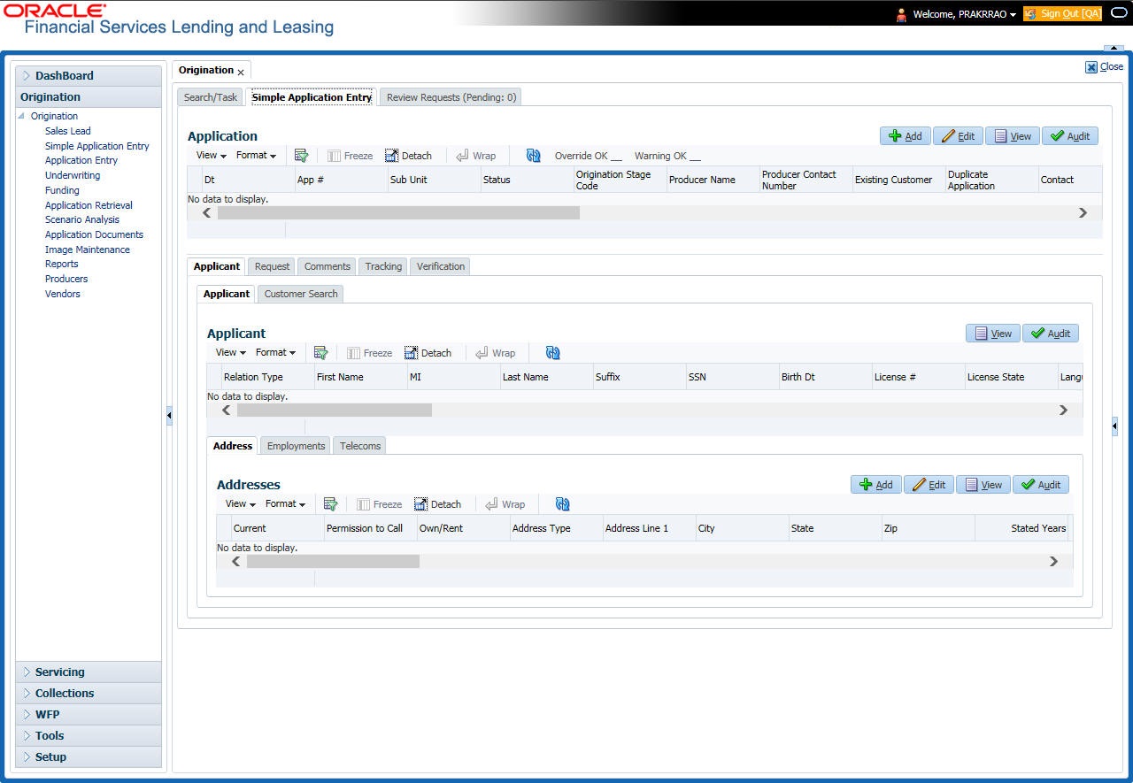Click Query by Example icon in Addresses toolbar

click(x=330, y=504)
